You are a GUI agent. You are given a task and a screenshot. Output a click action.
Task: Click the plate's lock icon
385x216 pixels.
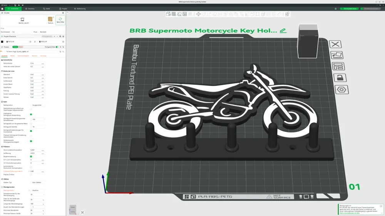(340, 78)
